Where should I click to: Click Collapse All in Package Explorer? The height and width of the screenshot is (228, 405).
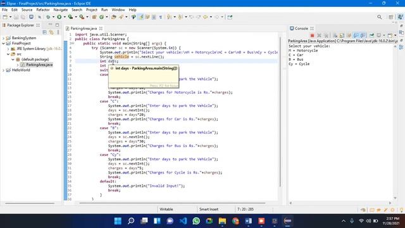click(x=45, y=32)
